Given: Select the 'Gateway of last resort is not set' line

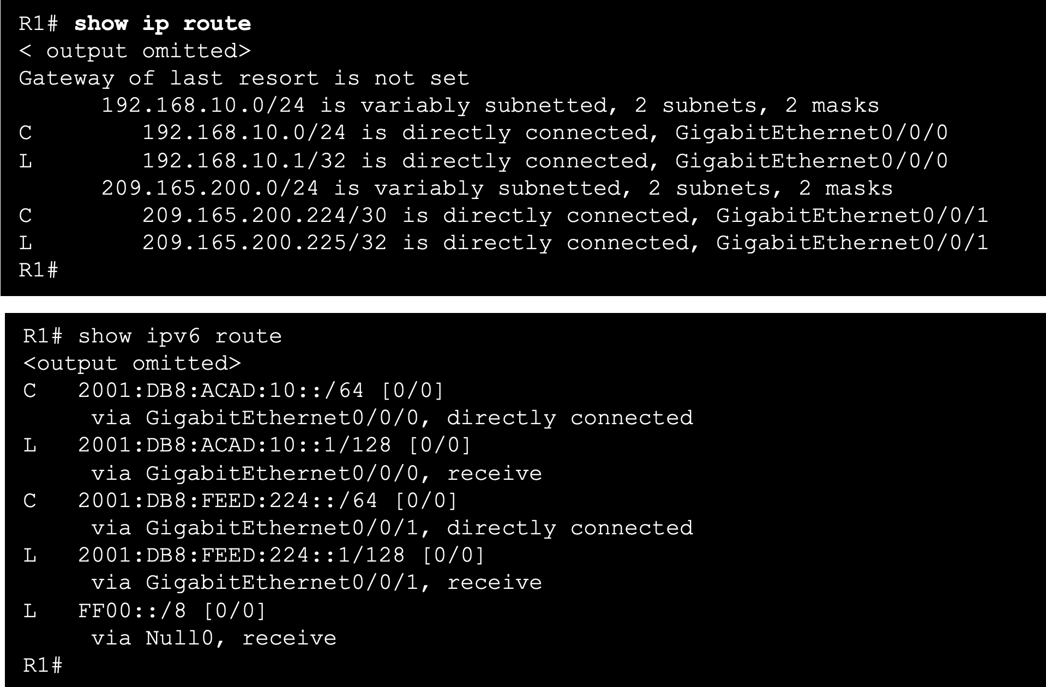Looking at the screenshot, I should [244, 79].
